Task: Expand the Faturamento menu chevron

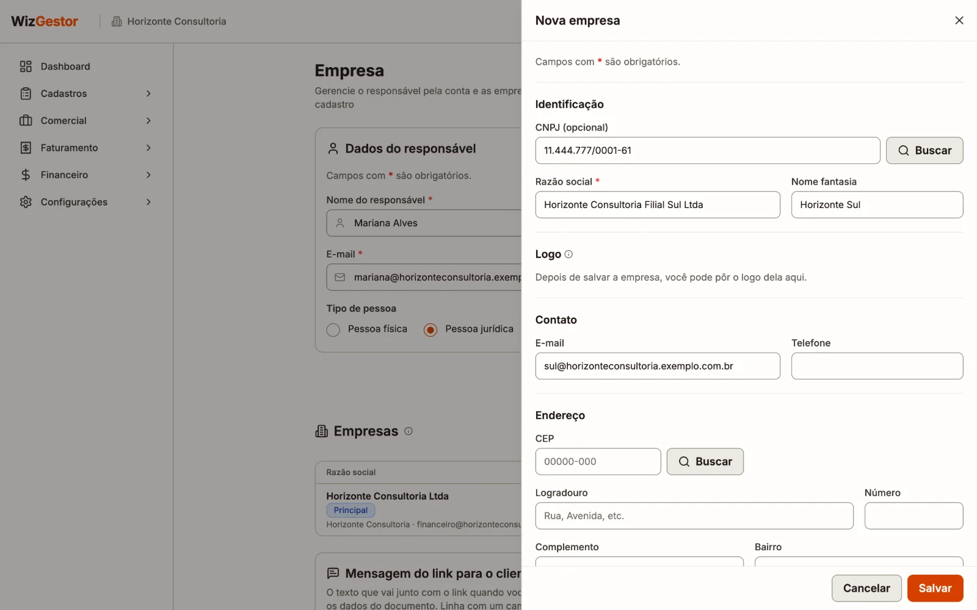Action: tap(148, 148)
